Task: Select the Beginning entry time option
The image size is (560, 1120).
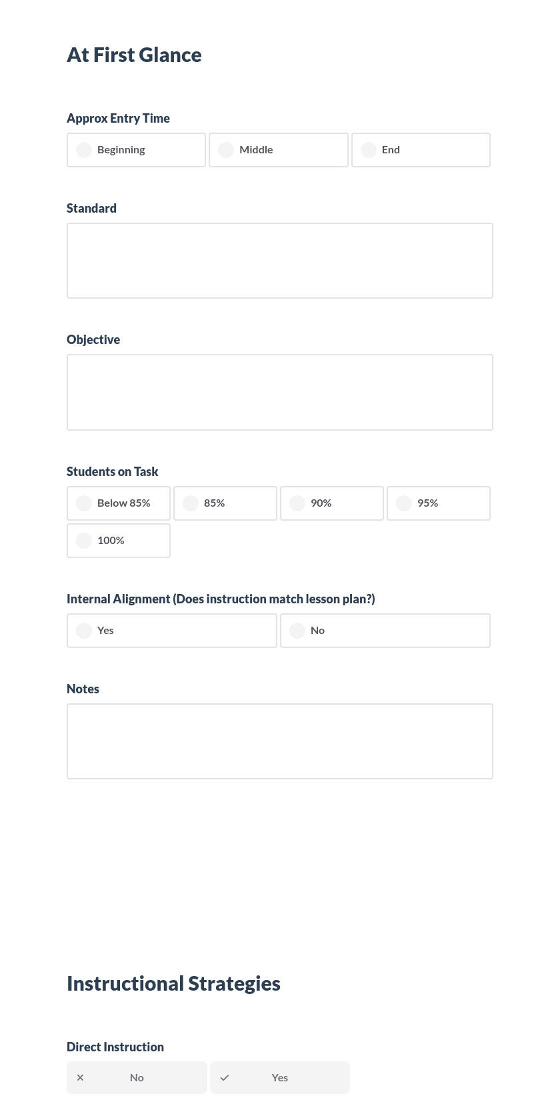Action: coord(136,149)
